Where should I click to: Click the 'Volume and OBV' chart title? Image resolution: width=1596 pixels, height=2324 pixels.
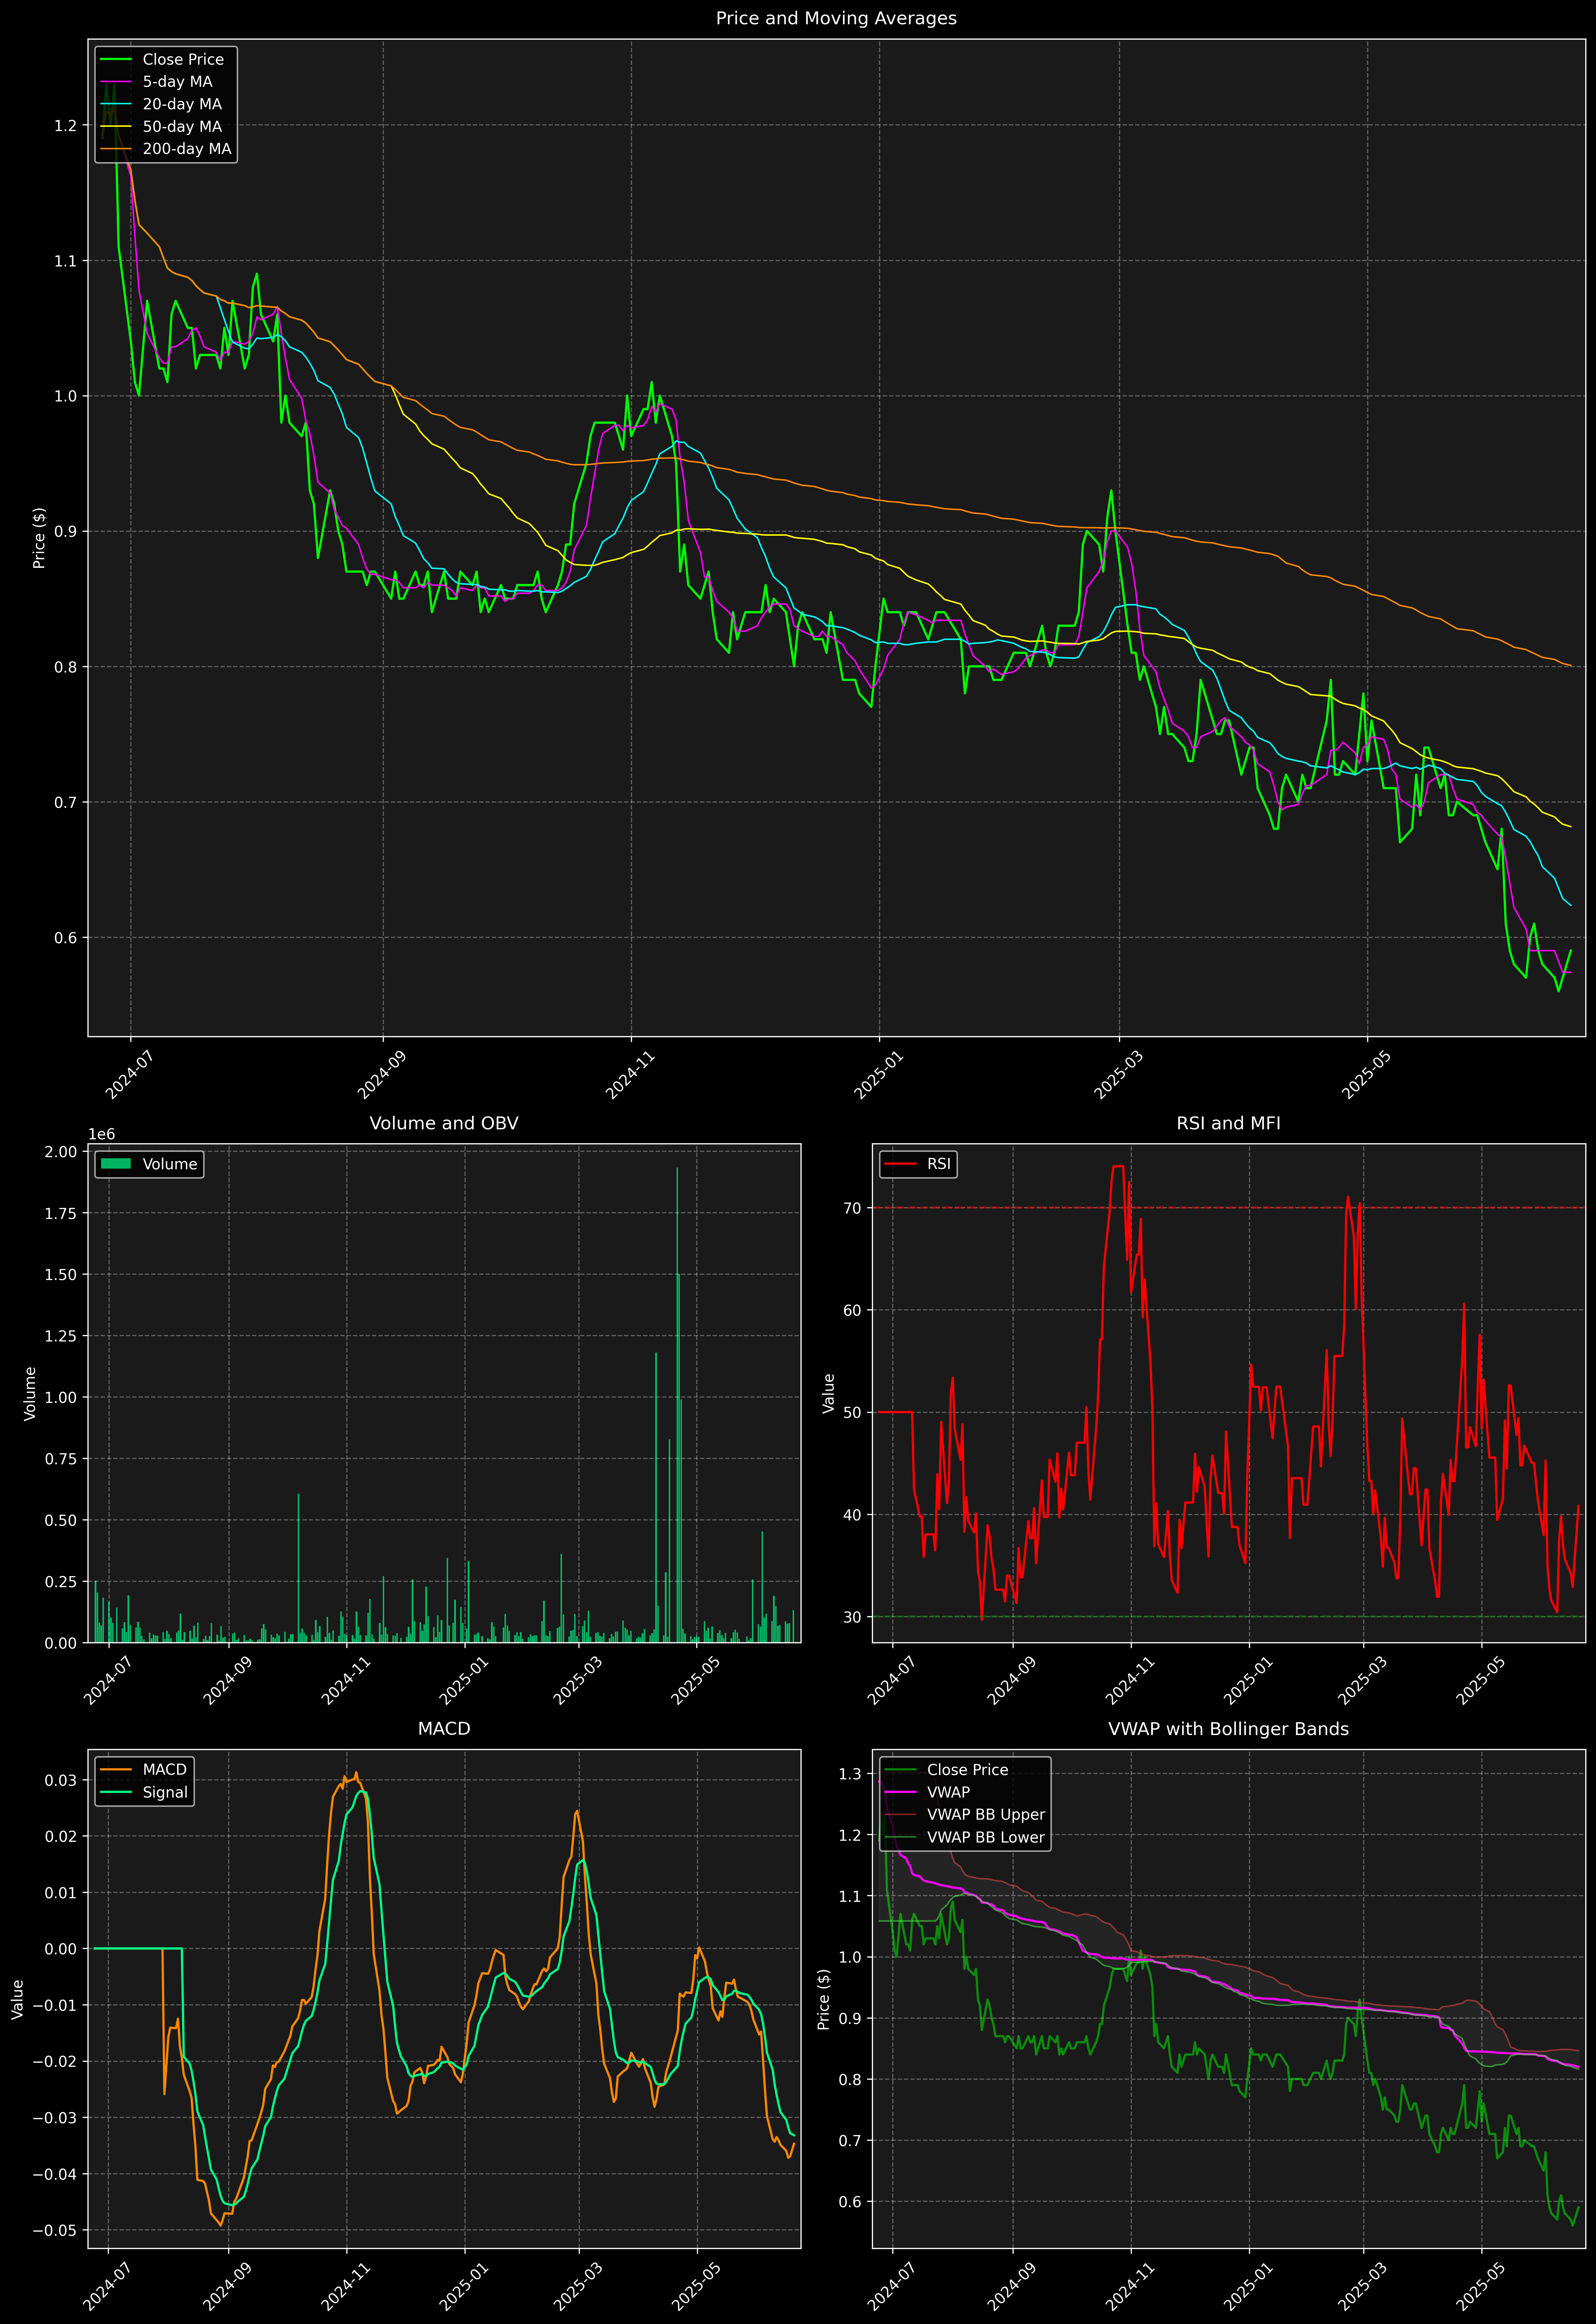coord(444,1123)
